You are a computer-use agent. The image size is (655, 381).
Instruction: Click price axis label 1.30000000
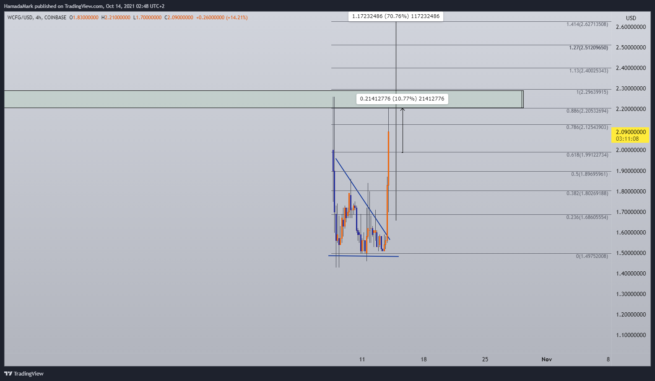coord(631,294)
